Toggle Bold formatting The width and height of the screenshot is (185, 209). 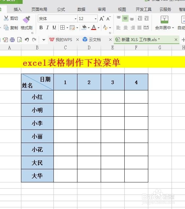(x=41, y=28)
